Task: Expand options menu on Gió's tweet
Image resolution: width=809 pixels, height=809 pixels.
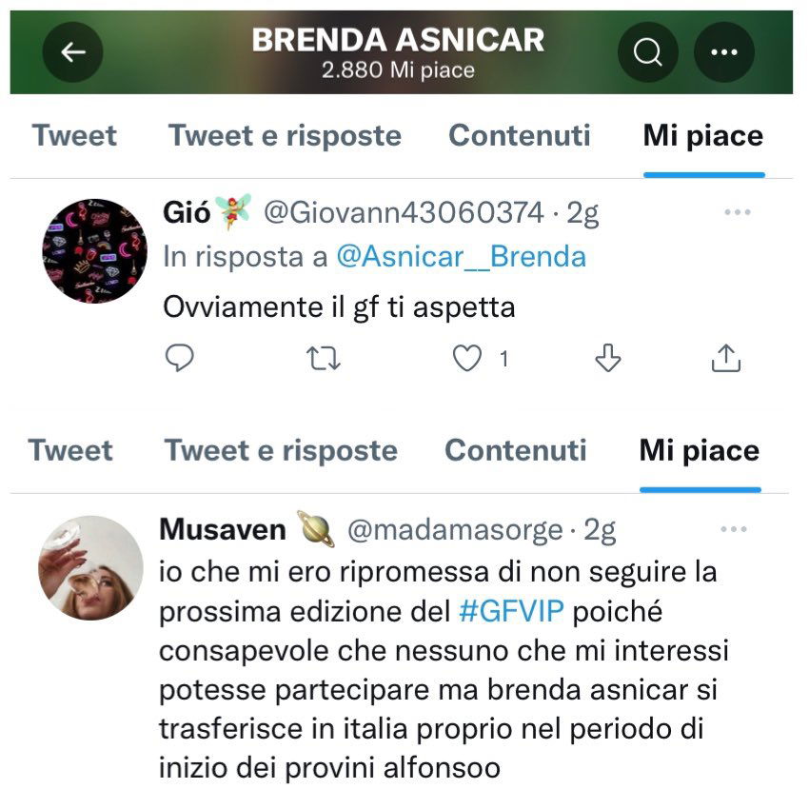Action: 738,212
